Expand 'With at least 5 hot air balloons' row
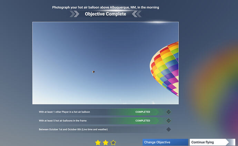The width and height of the screenshot is (238, 146). (105, 121)
